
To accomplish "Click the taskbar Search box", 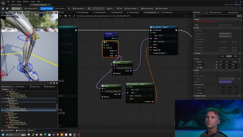I will coord(16,135).
